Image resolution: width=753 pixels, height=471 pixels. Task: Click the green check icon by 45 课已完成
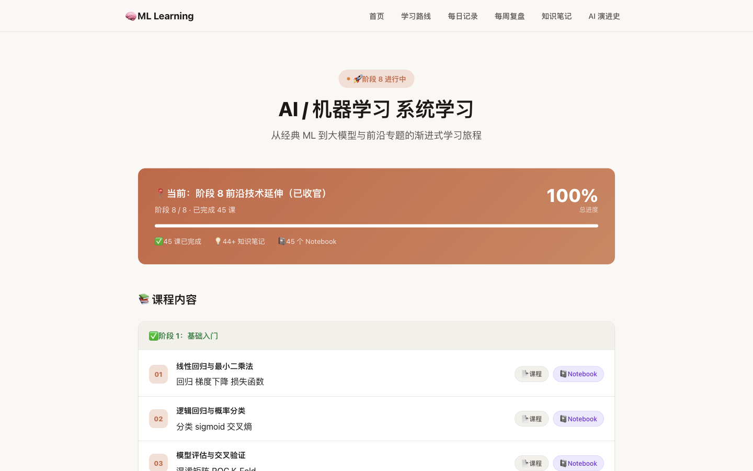(159, 241)
